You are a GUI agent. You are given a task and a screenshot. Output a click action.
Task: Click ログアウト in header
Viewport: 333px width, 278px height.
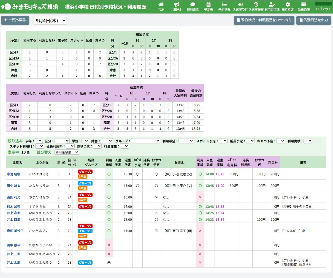(x=323, y=9)
